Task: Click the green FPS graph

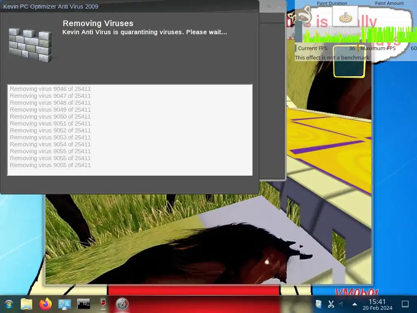Action: tap(360, 35)
